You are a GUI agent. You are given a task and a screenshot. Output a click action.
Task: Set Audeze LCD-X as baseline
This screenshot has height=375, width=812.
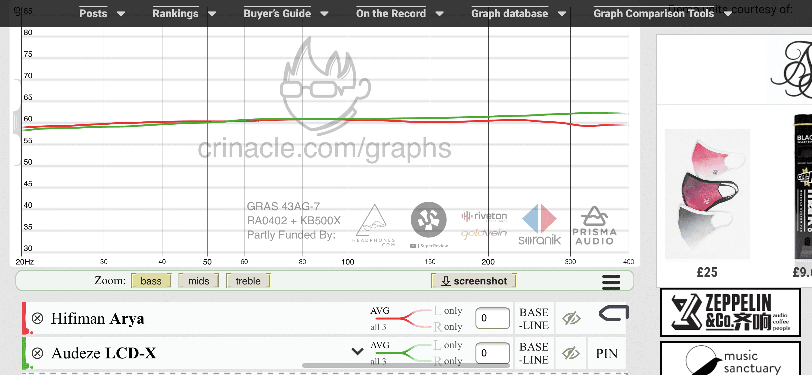[x=534, y=353]
